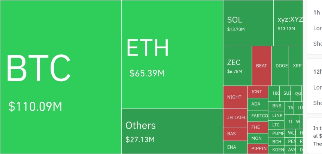The image size is (322, 154).
Task: Select the red FHE tile
Action: (258, 127)
